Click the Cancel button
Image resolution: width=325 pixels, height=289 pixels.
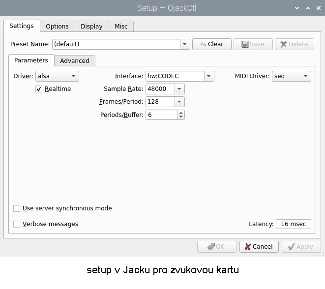pyautogui.click(x=259, y=247)
